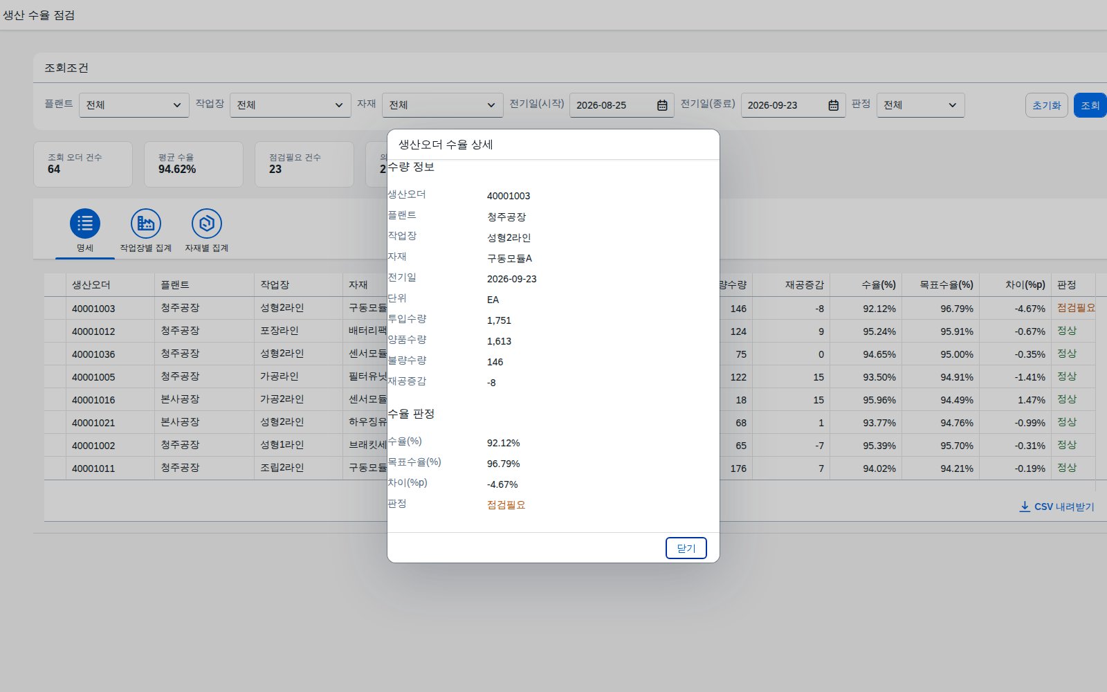The height and width of the screenshot is (692, 1107).
Task: Click dialog 투입수량 value 1,751
Action: tap(499, 320)
